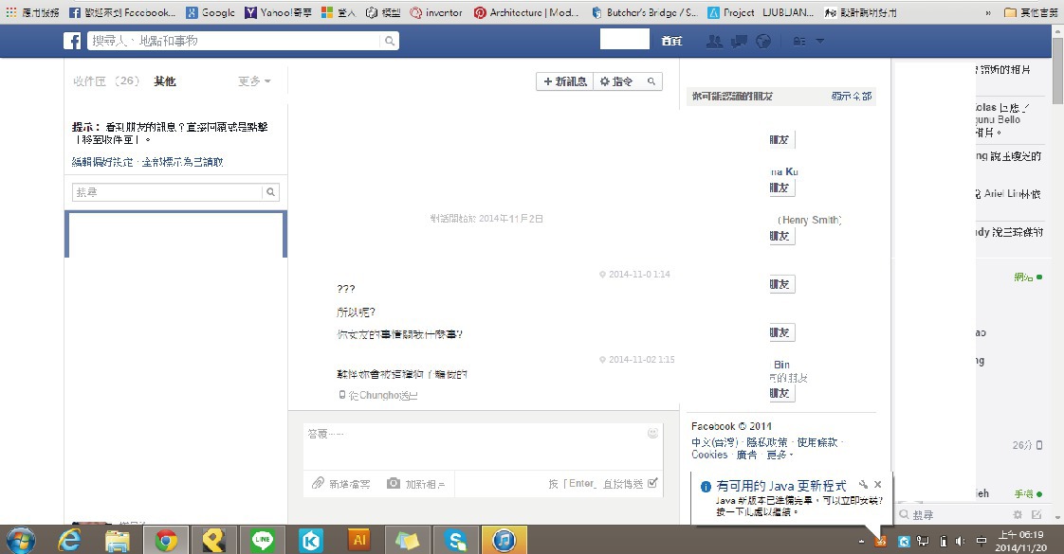Click 顯示全部 in people you may know
1064x554 pixels.
852,97
